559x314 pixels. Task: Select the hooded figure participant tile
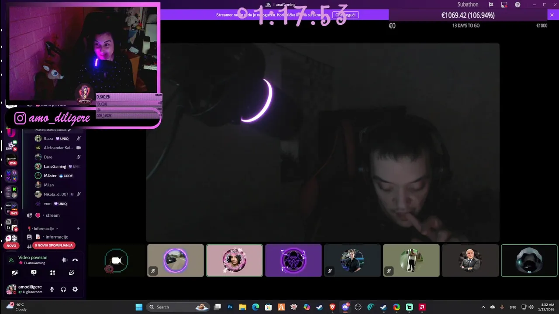click(529, 260)
